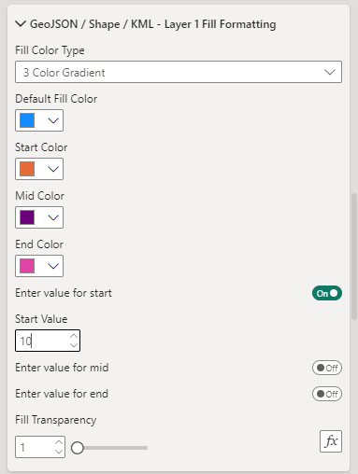Click inside the Start Value input field
358x474 pixels.
(x=42, y=341)
